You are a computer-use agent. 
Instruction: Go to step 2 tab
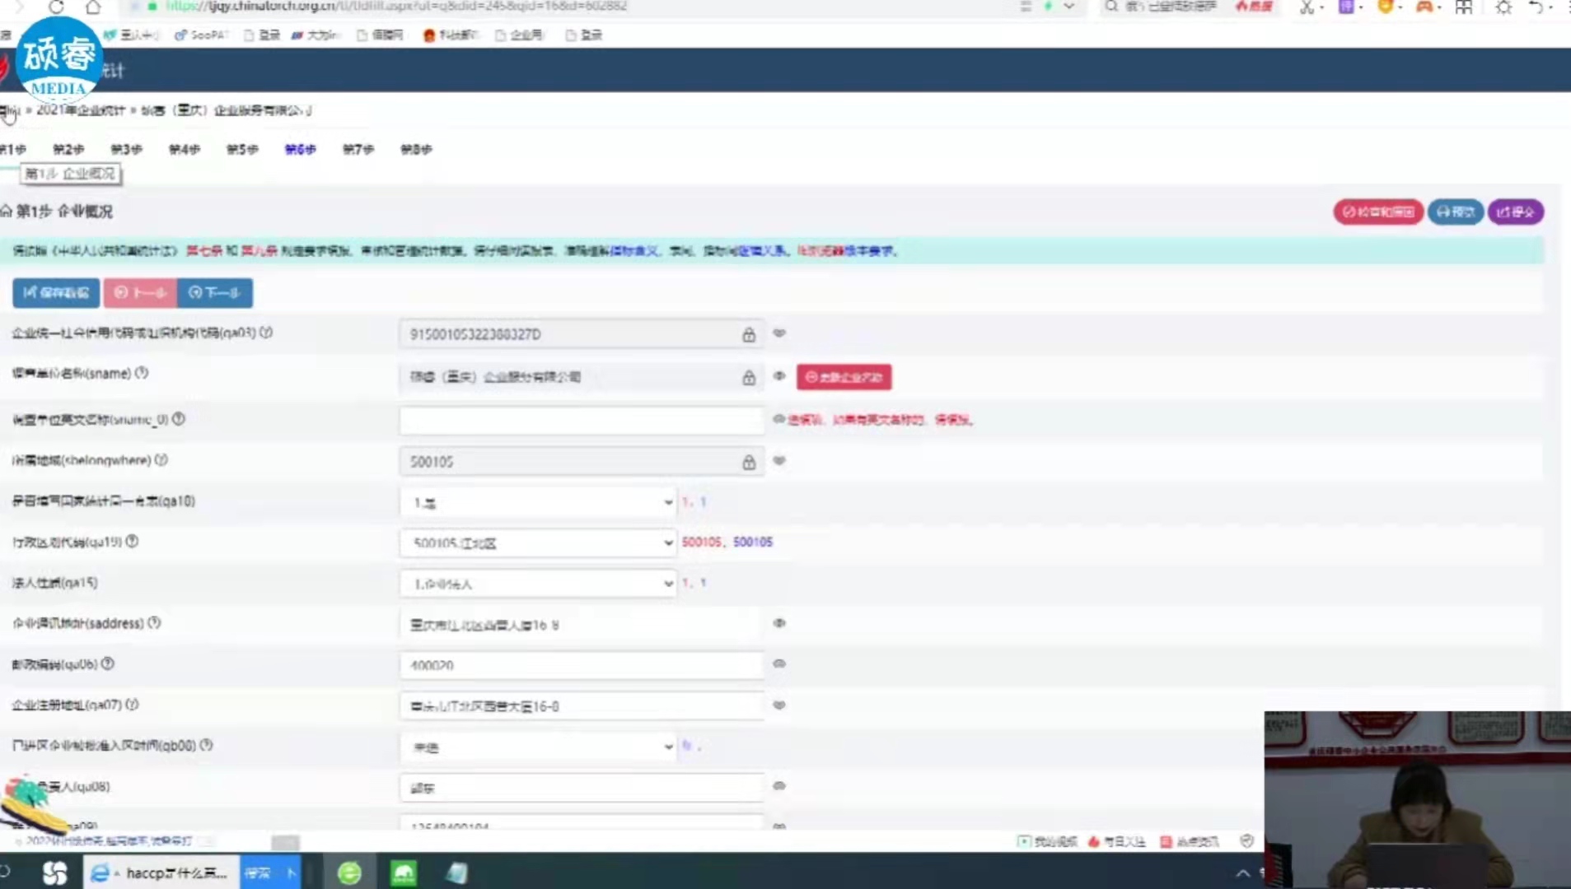click(x=68, y=149)
